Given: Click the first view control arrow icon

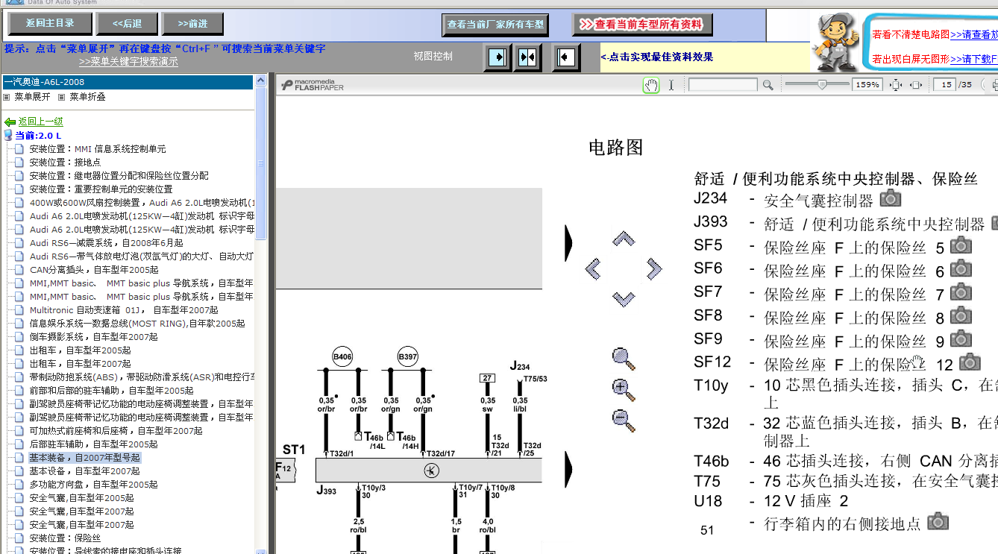Looking at the screenshot, I should pos(497,57).
